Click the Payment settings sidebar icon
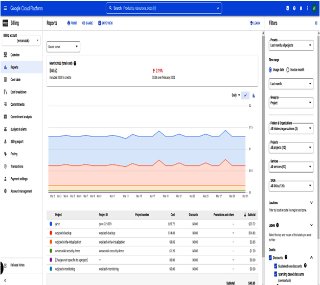Screen dimensions: 320x285 [x=5, y=179]
